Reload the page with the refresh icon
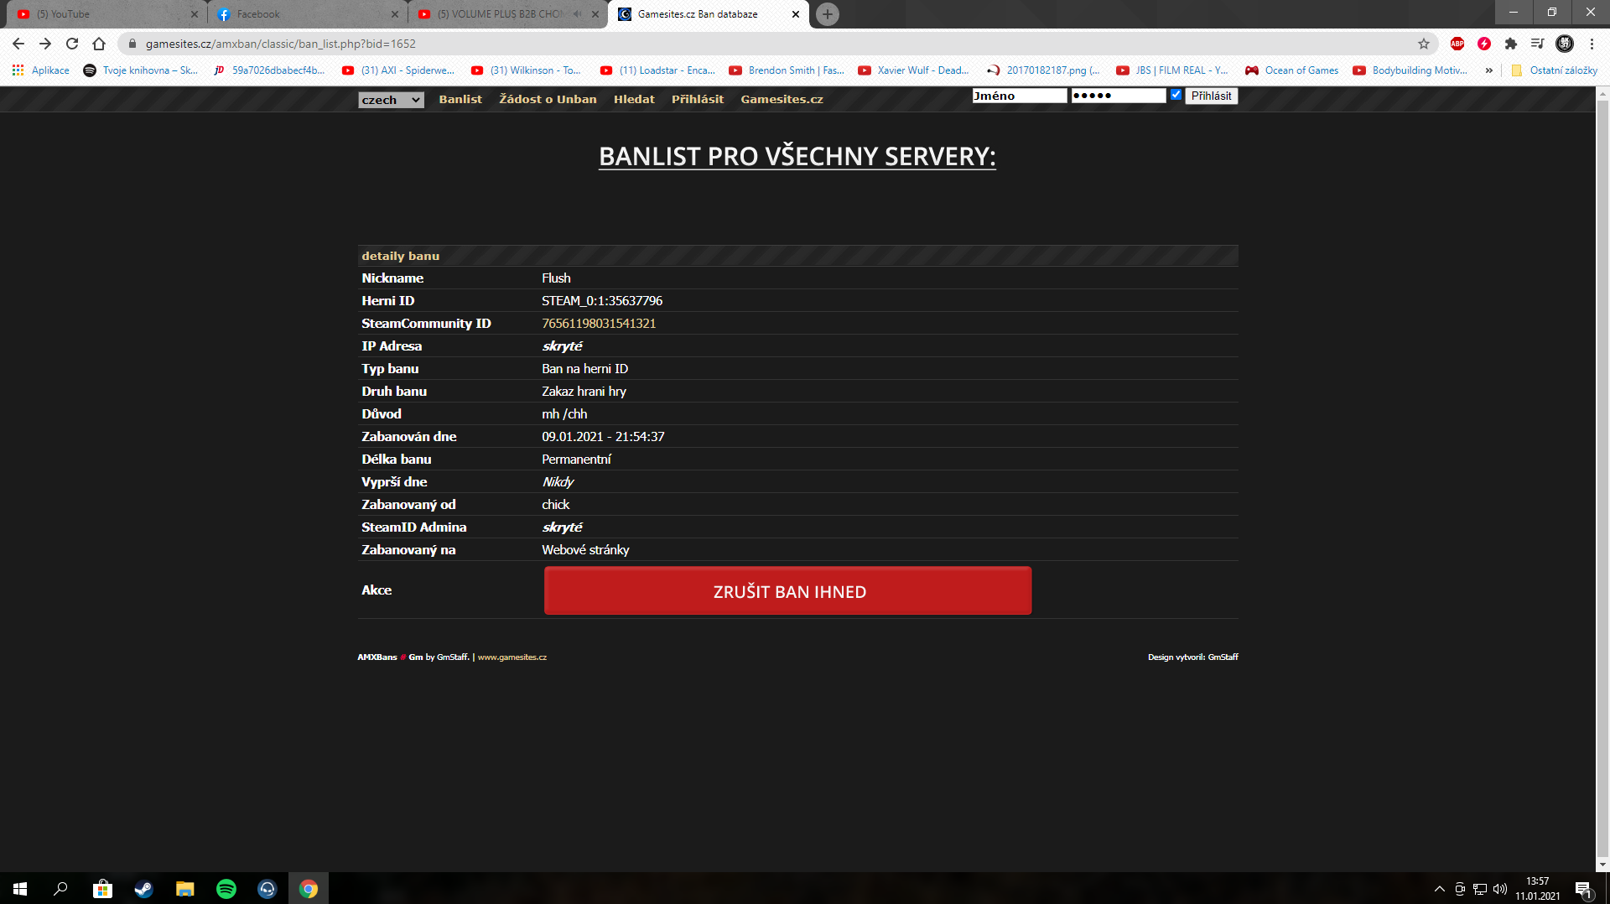Screen dimensions: 1610x904 point(72,44)
